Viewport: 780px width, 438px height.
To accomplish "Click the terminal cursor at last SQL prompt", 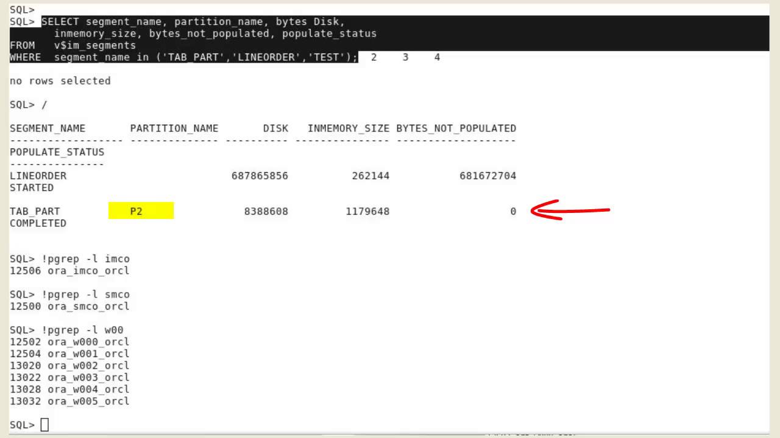I will point(44,425).
